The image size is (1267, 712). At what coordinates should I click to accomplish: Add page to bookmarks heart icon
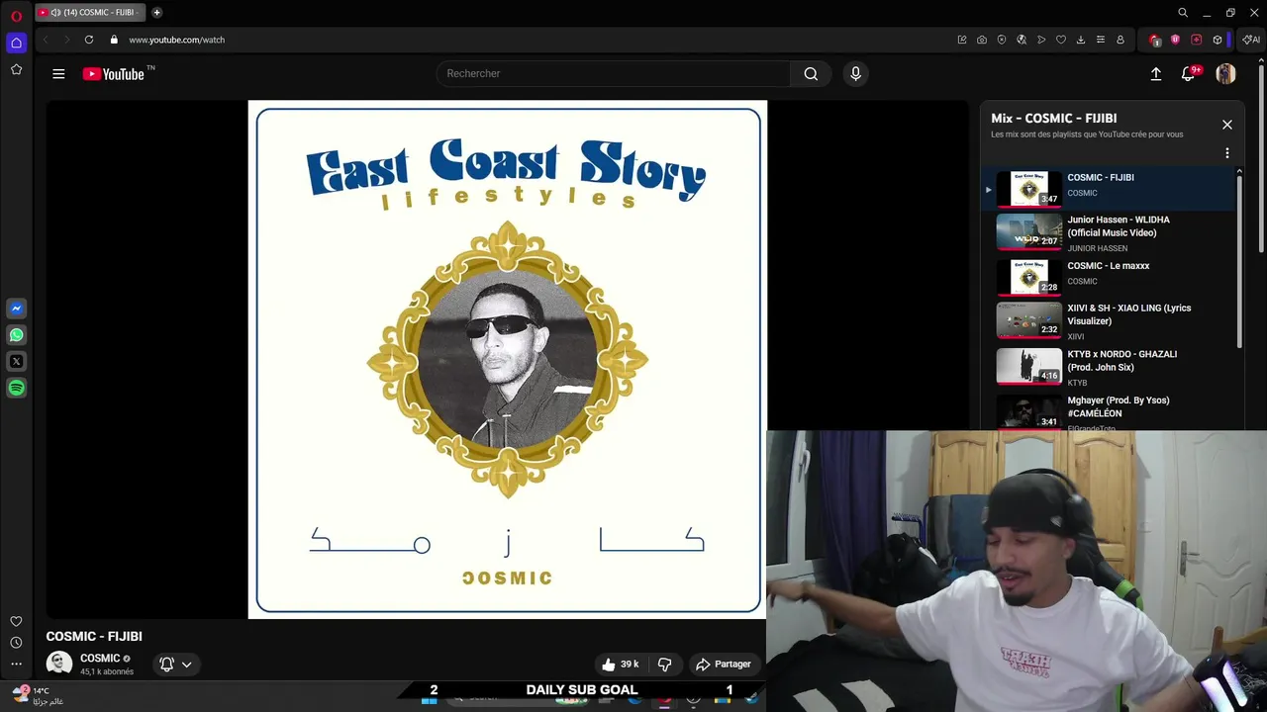(x=1061, y=40)
